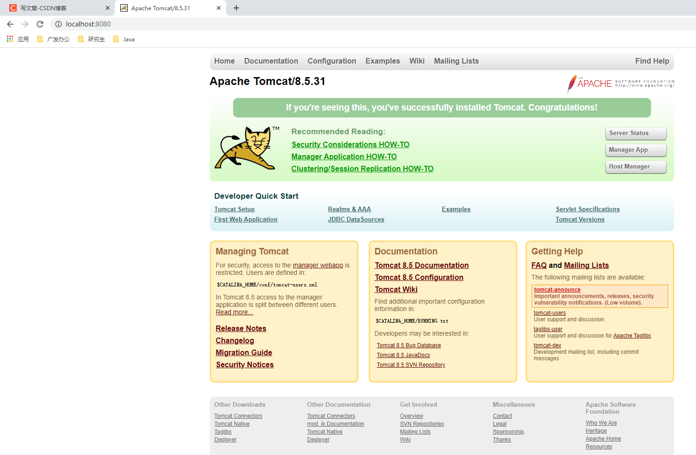Open the 研究生 bookmark folder
This screenshot has width=696, height=455.
pyautogui.click(x=91, y=39)
